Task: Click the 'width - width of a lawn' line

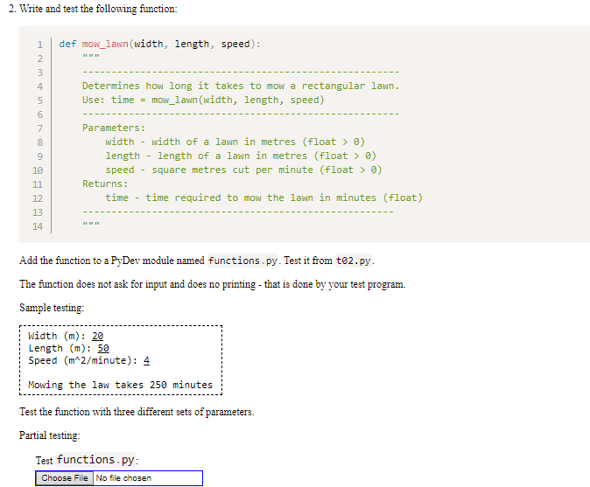Action: coord(235,142)
